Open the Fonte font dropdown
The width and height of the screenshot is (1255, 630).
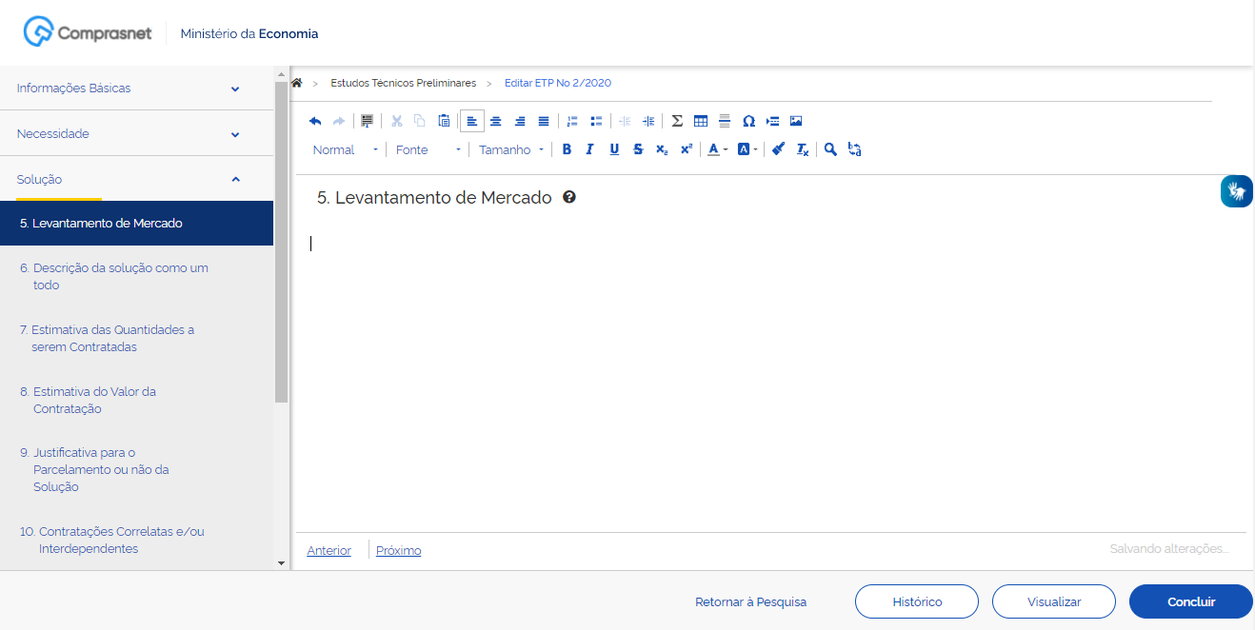tap(428, 149)
